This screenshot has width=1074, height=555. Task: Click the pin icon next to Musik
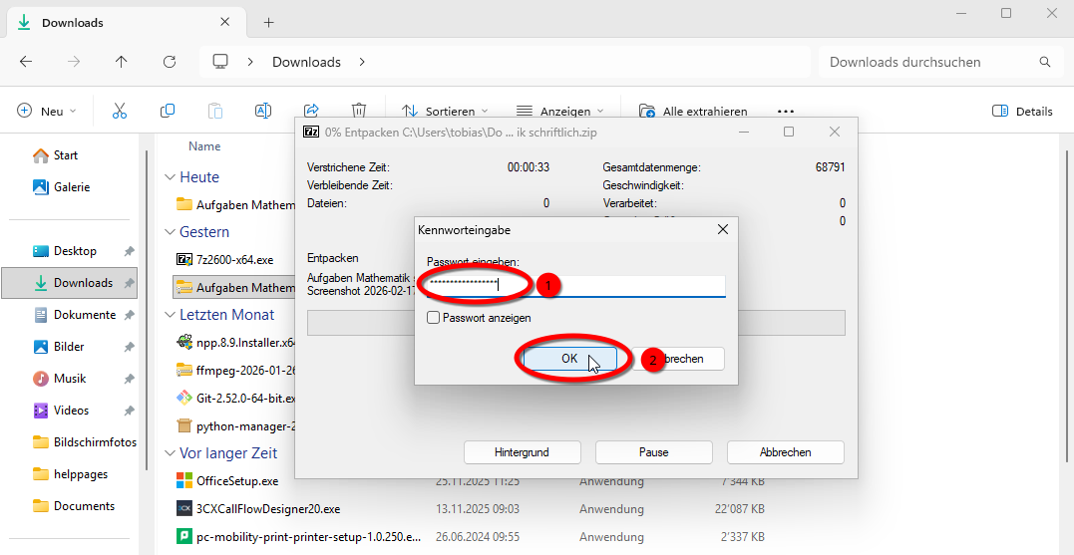click(x=128, y=379)
